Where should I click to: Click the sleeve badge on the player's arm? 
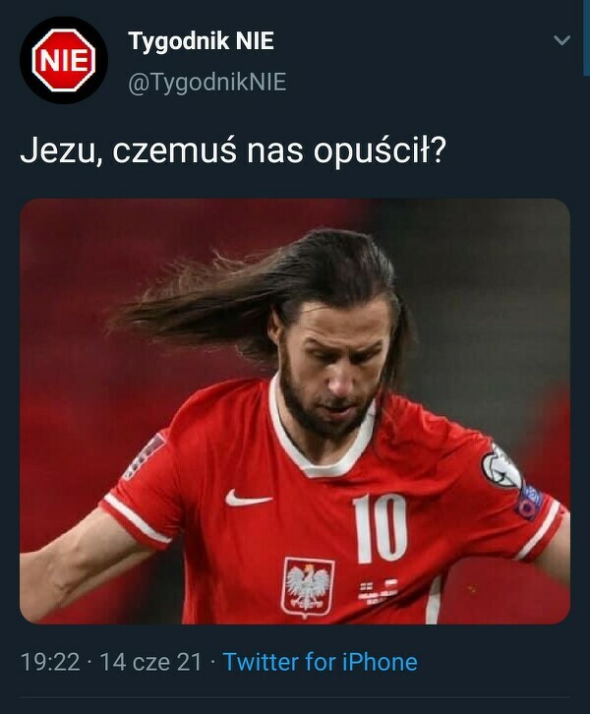[x=502, y=468]
